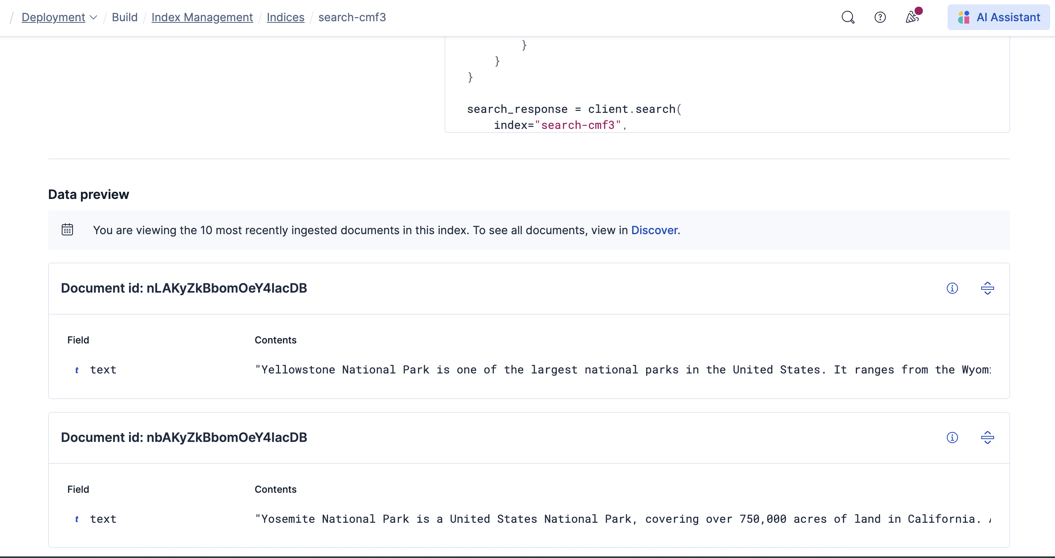Select the search-cmf3 index string in code
This screenshot has height=558, width=1055.
[x=579, y=125]
